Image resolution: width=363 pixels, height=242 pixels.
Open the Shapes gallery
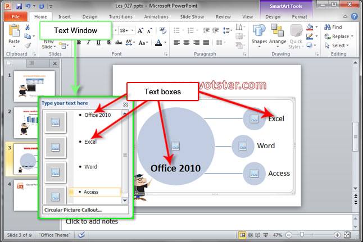(x=259, y=36)
